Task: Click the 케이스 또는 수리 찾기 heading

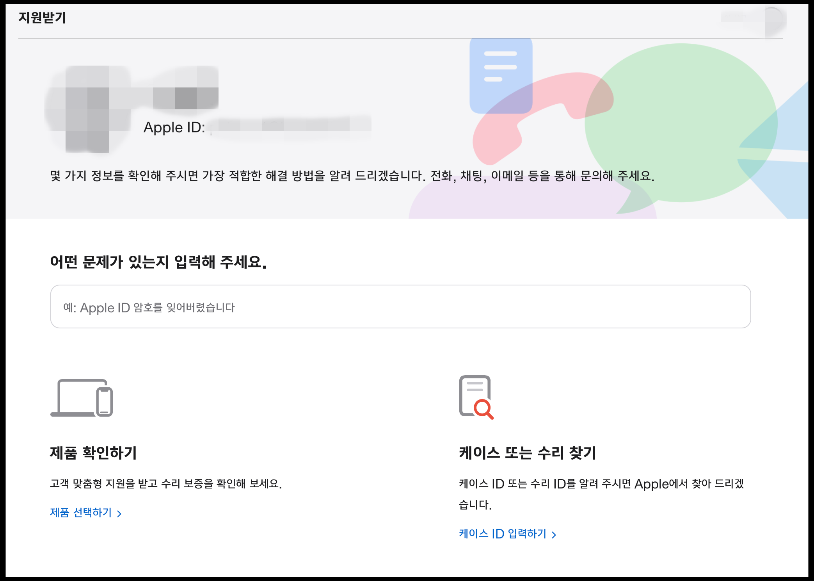Action: tap(527, 453)
